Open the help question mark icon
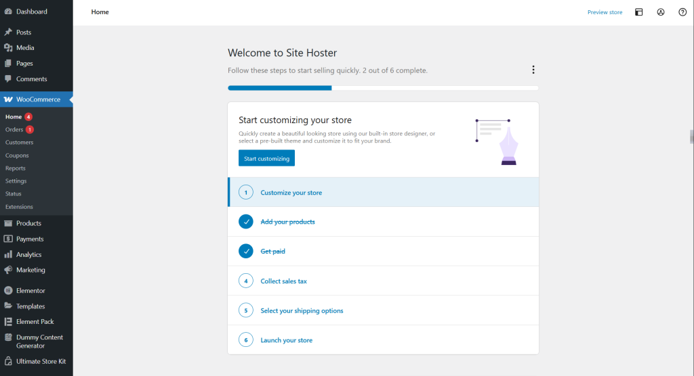 pyautogui.click(x=682, y=12)
